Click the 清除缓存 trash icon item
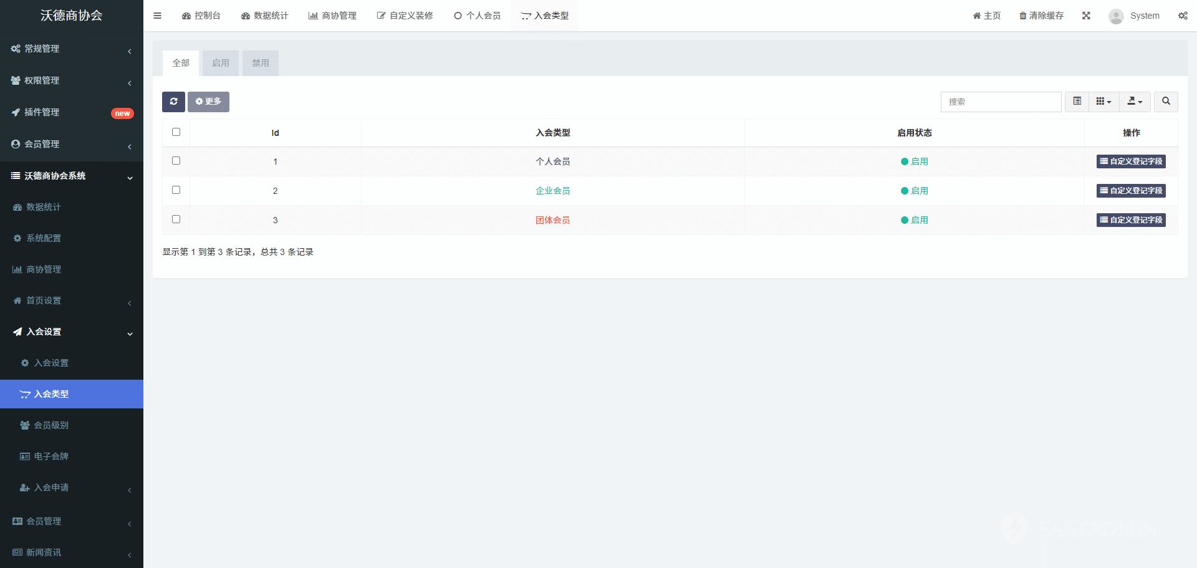The image size is (1197, 568). pos(1041,16)
